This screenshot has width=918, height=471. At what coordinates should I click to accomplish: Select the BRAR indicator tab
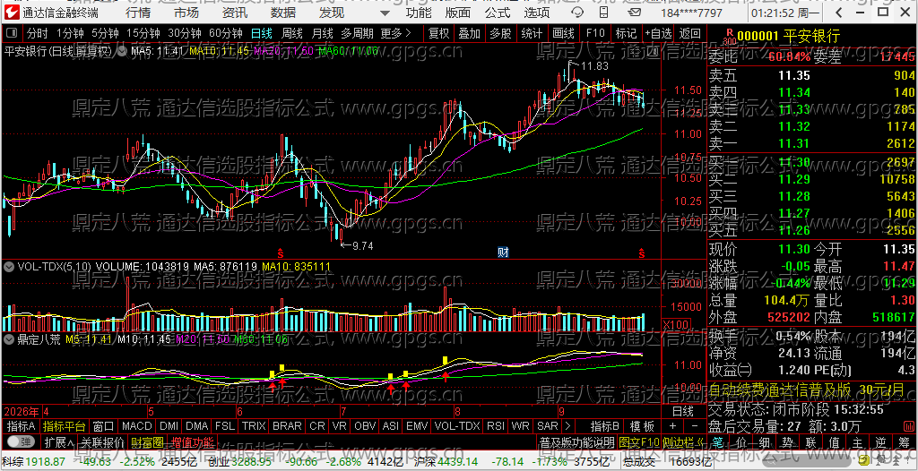pyautogui.click(x=287, y=426)
